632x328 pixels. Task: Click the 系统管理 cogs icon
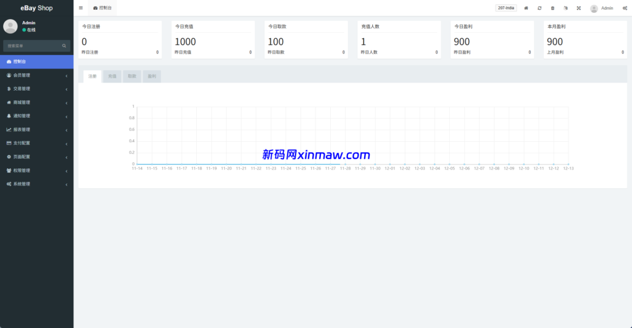click(9, 184)
